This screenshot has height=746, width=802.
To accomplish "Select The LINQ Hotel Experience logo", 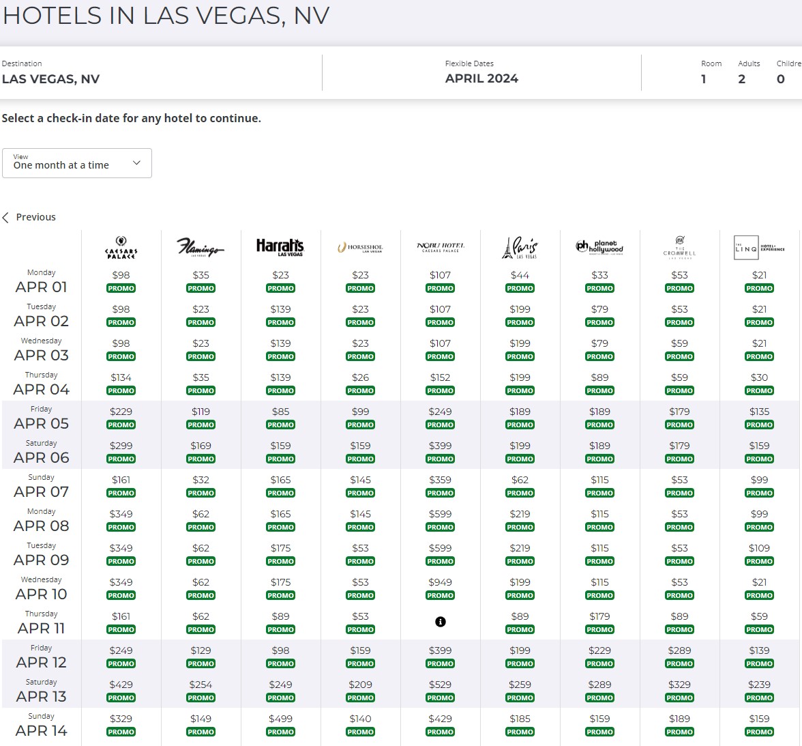I will (x=759, y=247).
